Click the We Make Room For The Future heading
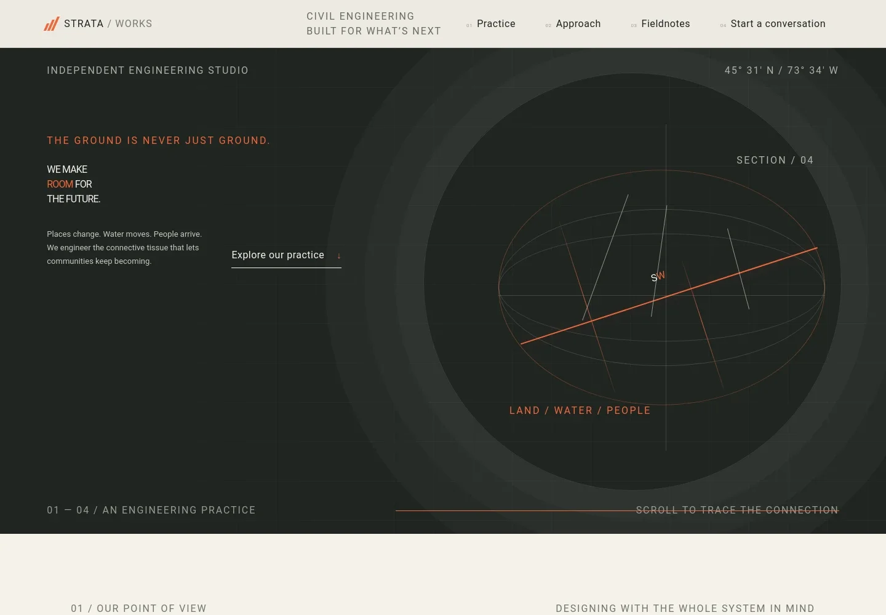 (x=74, y=184)
